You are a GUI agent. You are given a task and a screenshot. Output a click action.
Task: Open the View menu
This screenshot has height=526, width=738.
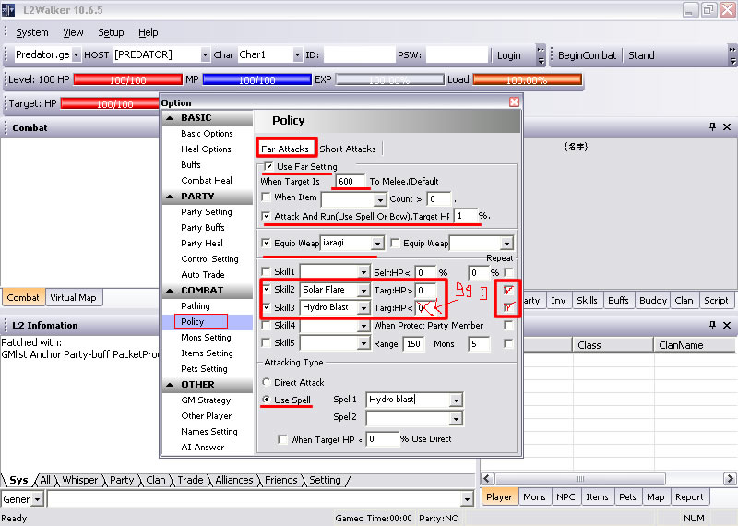pyautogui.click(x=73, y=32)
